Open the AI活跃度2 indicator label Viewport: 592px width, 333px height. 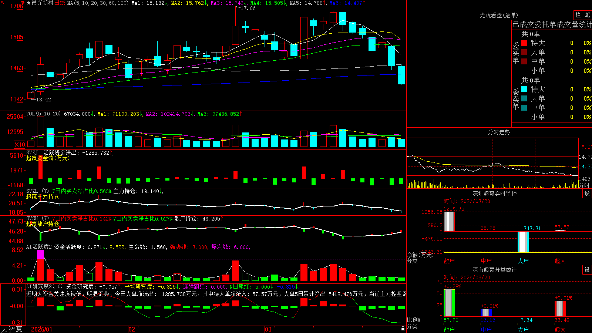[39, 247]
